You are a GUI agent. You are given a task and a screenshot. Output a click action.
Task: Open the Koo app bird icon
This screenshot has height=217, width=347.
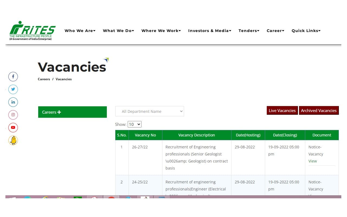pyautogui.click(x=13, y=140)
